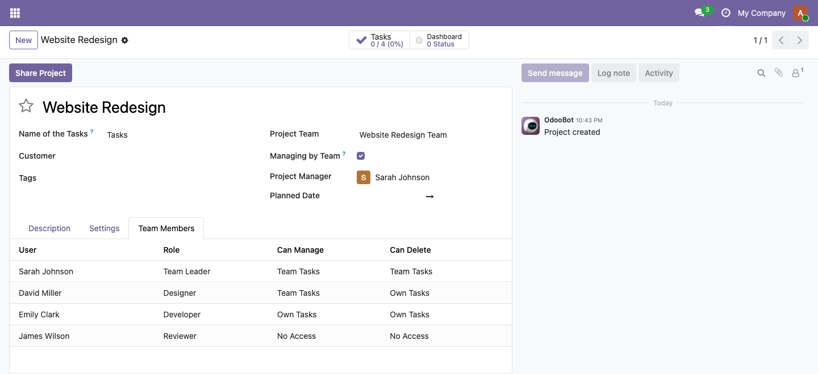Select Sarah Johnson in the members table
Viewport: 818px width, 374px height.
coord(46,271)
